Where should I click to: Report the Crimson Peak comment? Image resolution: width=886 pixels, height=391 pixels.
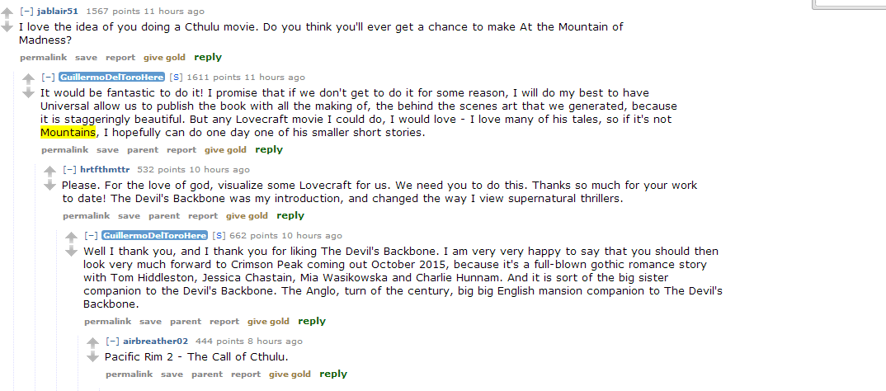pos(224,322)
